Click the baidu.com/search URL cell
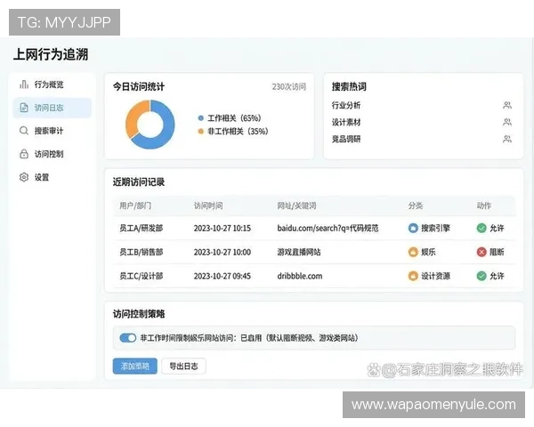 pyautogui.click(x=328, y=228)
